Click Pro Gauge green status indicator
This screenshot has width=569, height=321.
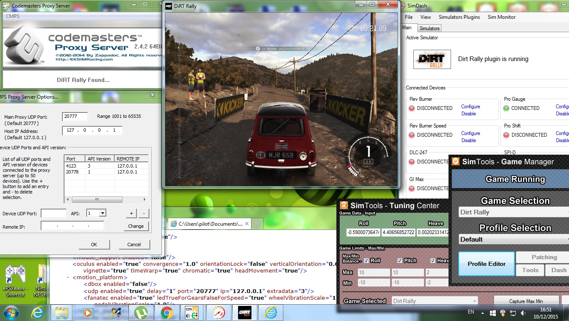[506, 108]
